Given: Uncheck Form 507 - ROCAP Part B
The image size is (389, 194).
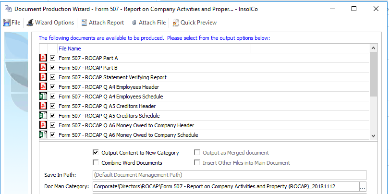Looking at the screenshot, I should tap(53, 68).
